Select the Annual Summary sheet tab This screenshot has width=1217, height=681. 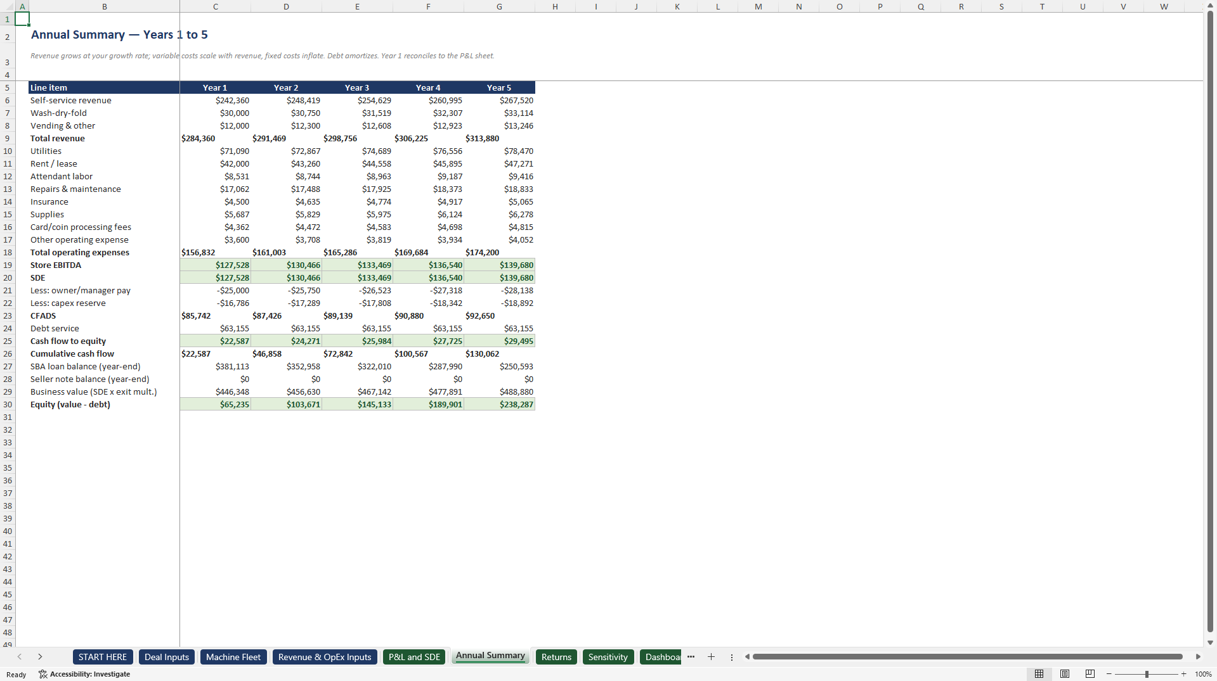[x=490, y=656]
